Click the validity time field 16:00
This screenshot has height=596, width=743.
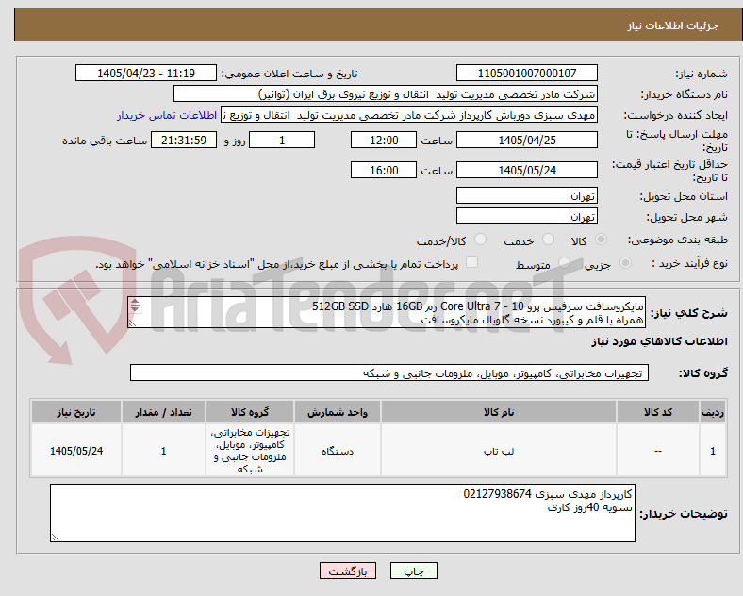point(384,170)
